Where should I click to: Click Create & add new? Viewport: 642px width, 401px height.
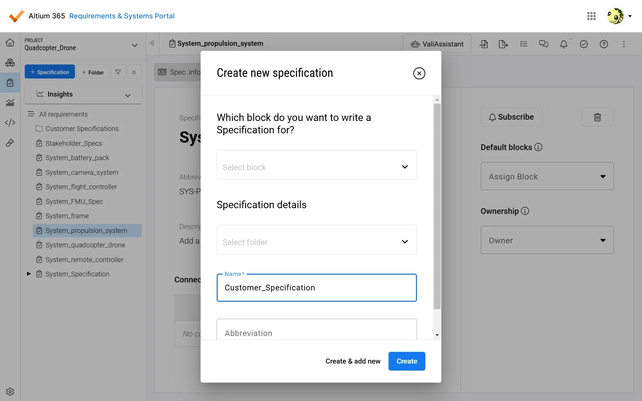coord(353,361)
